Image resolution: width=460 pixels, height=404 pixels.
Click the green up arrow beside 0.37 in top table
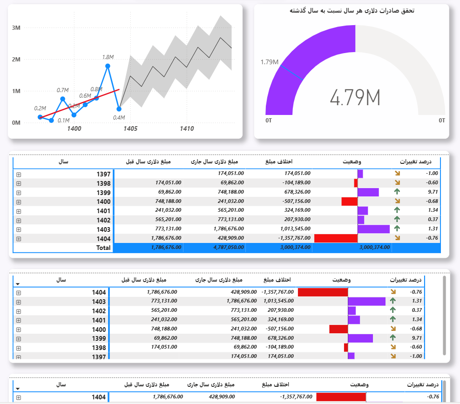coord(397,220)
